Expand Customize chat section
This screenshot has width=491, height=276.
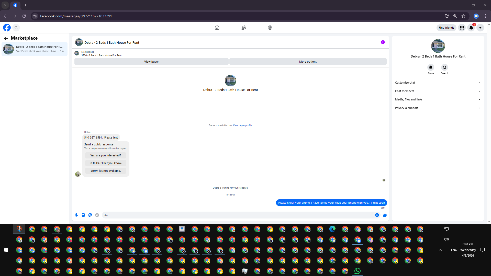pos(438,83)
